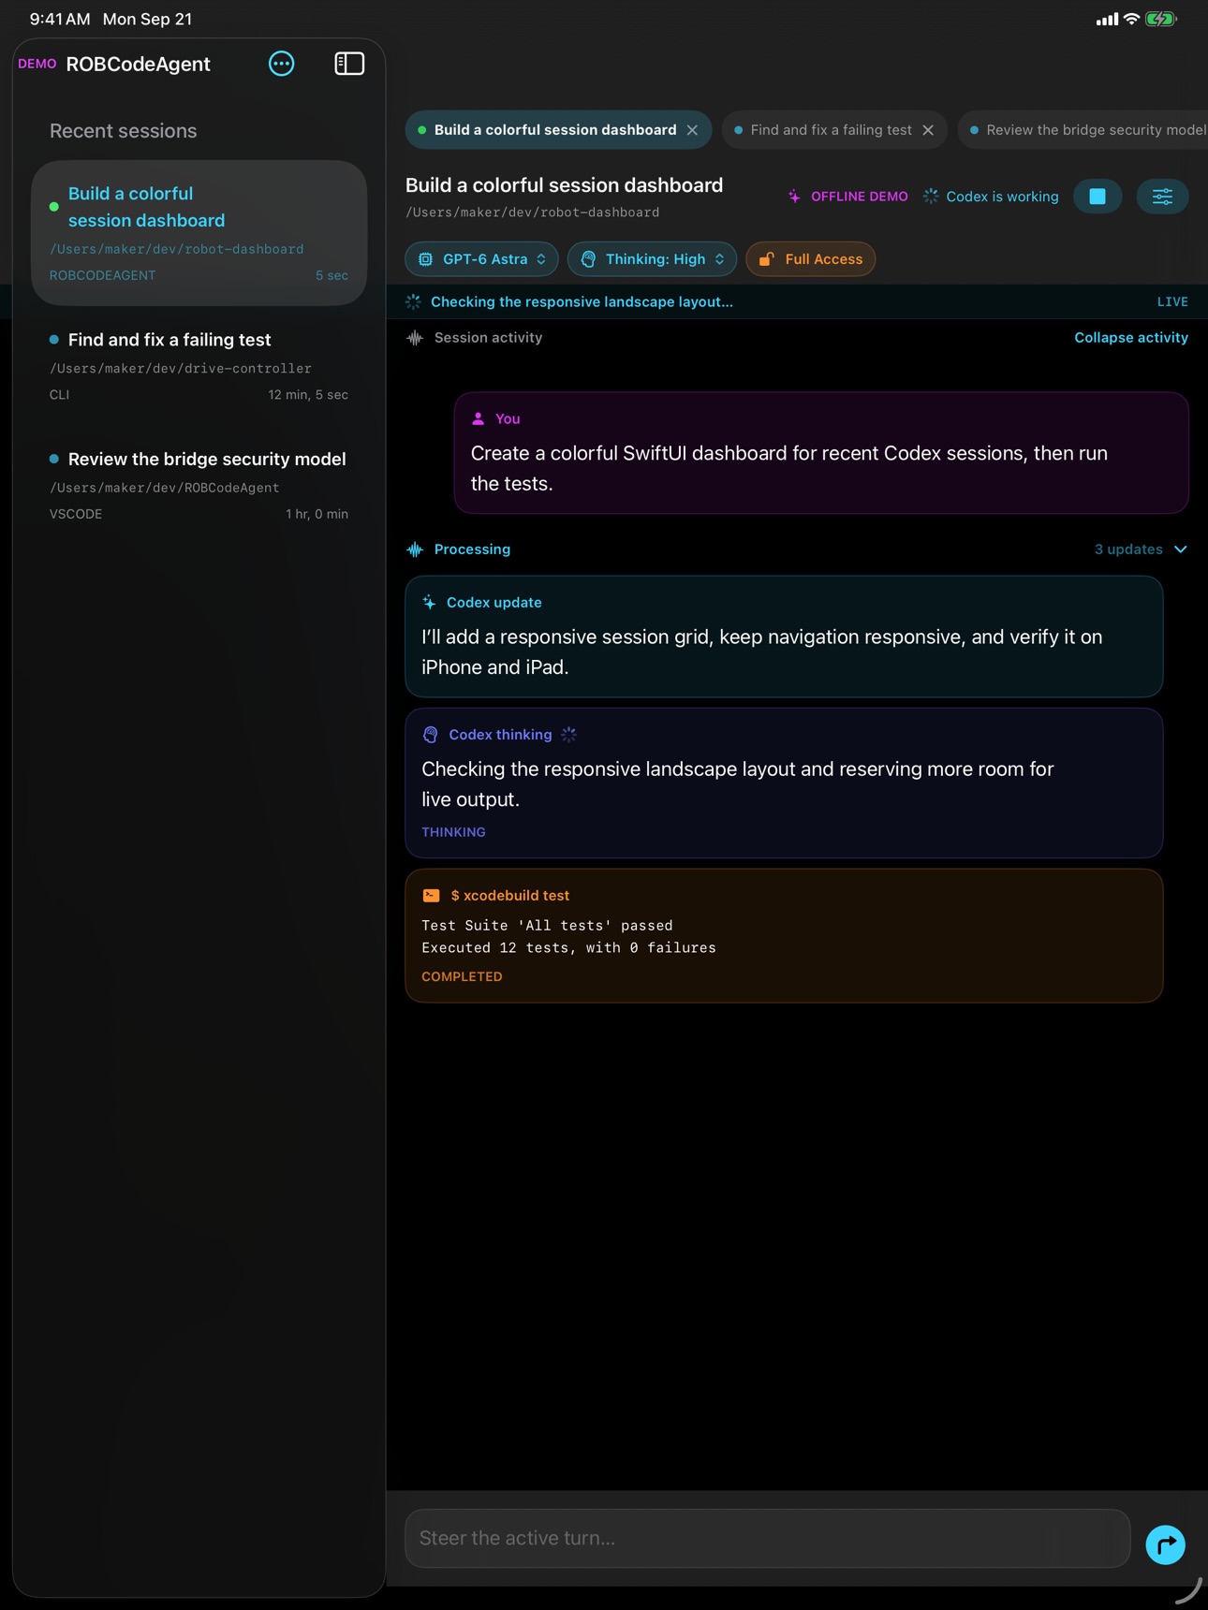
Task: Open 'Find and fix a failing test' session in sidebar
Action: 199,366
